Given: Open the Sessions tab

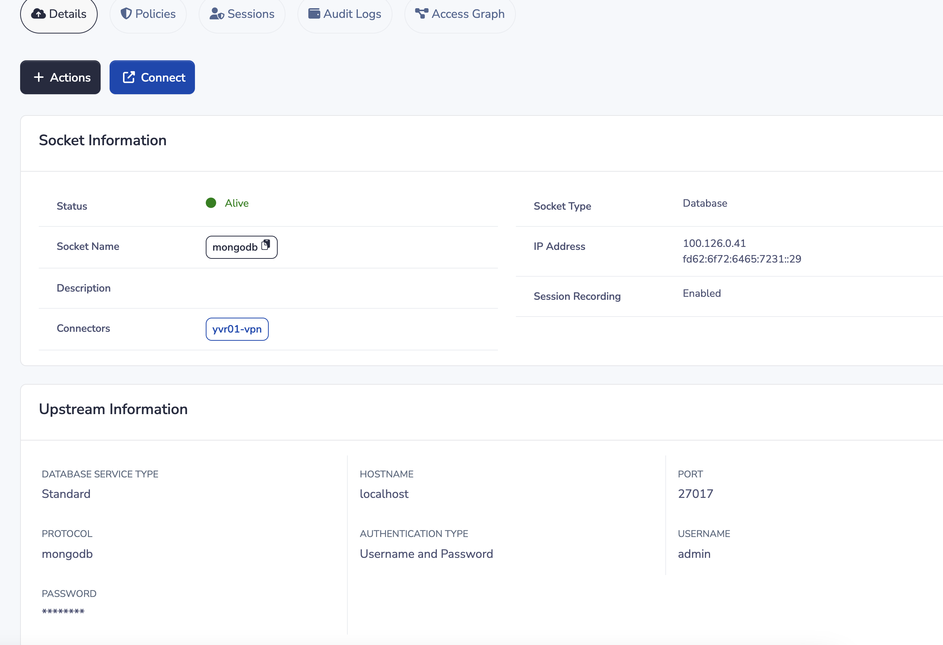Looking at the screenshot, I should (242, 14).
